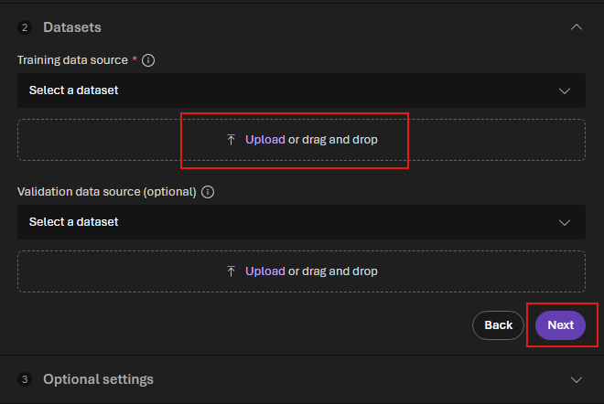Click the chevron arrow in the Validation dataset selector
604x404 pixels.
566,222
